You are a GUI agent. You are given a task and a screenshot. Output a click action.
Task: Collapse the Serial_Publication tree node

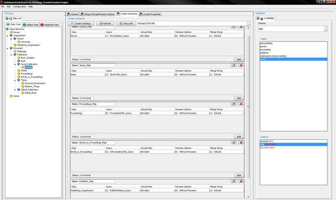15,64
